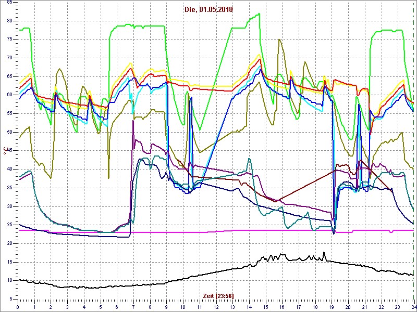Click the chart date title 'Die, 01.05.2018'
417x312 pixels.
(208, 9)
